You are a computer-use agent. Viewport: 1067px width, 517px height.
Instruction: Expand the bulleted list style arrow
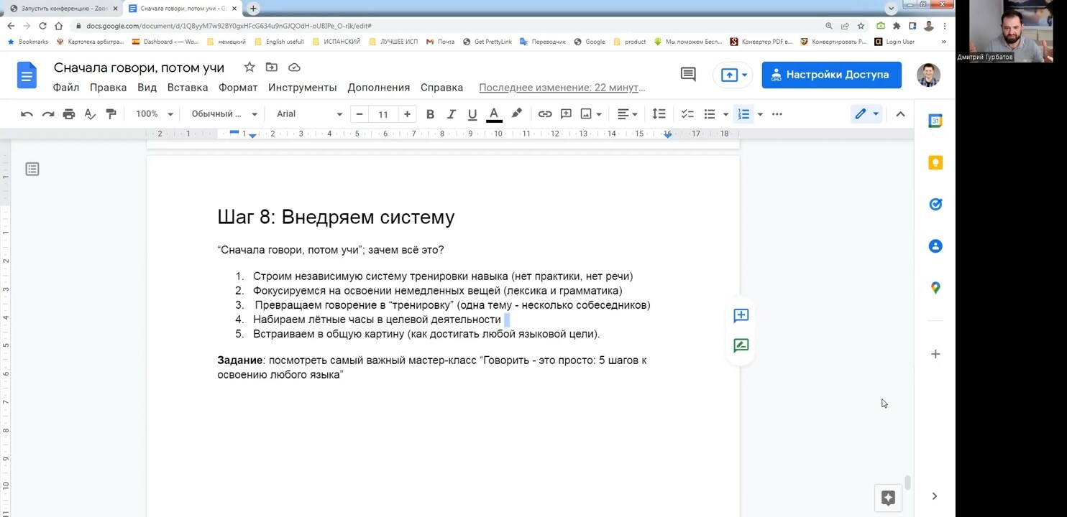725,114
